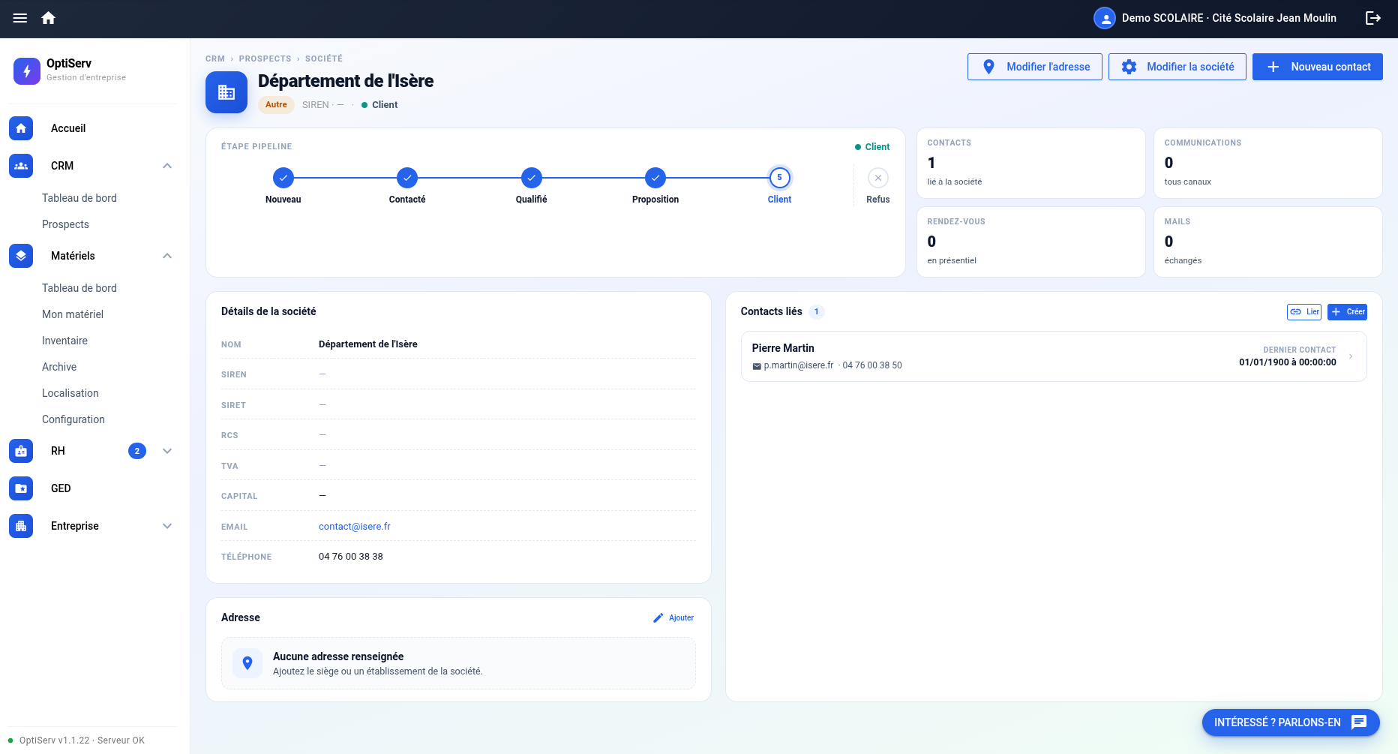Open the Pierre Martin contact card

click(x=1054, y=356)
